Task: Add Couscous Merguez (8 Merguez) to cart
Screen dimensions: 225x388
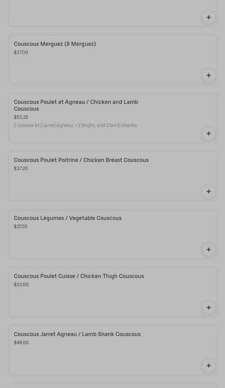Action: [209, 75]
